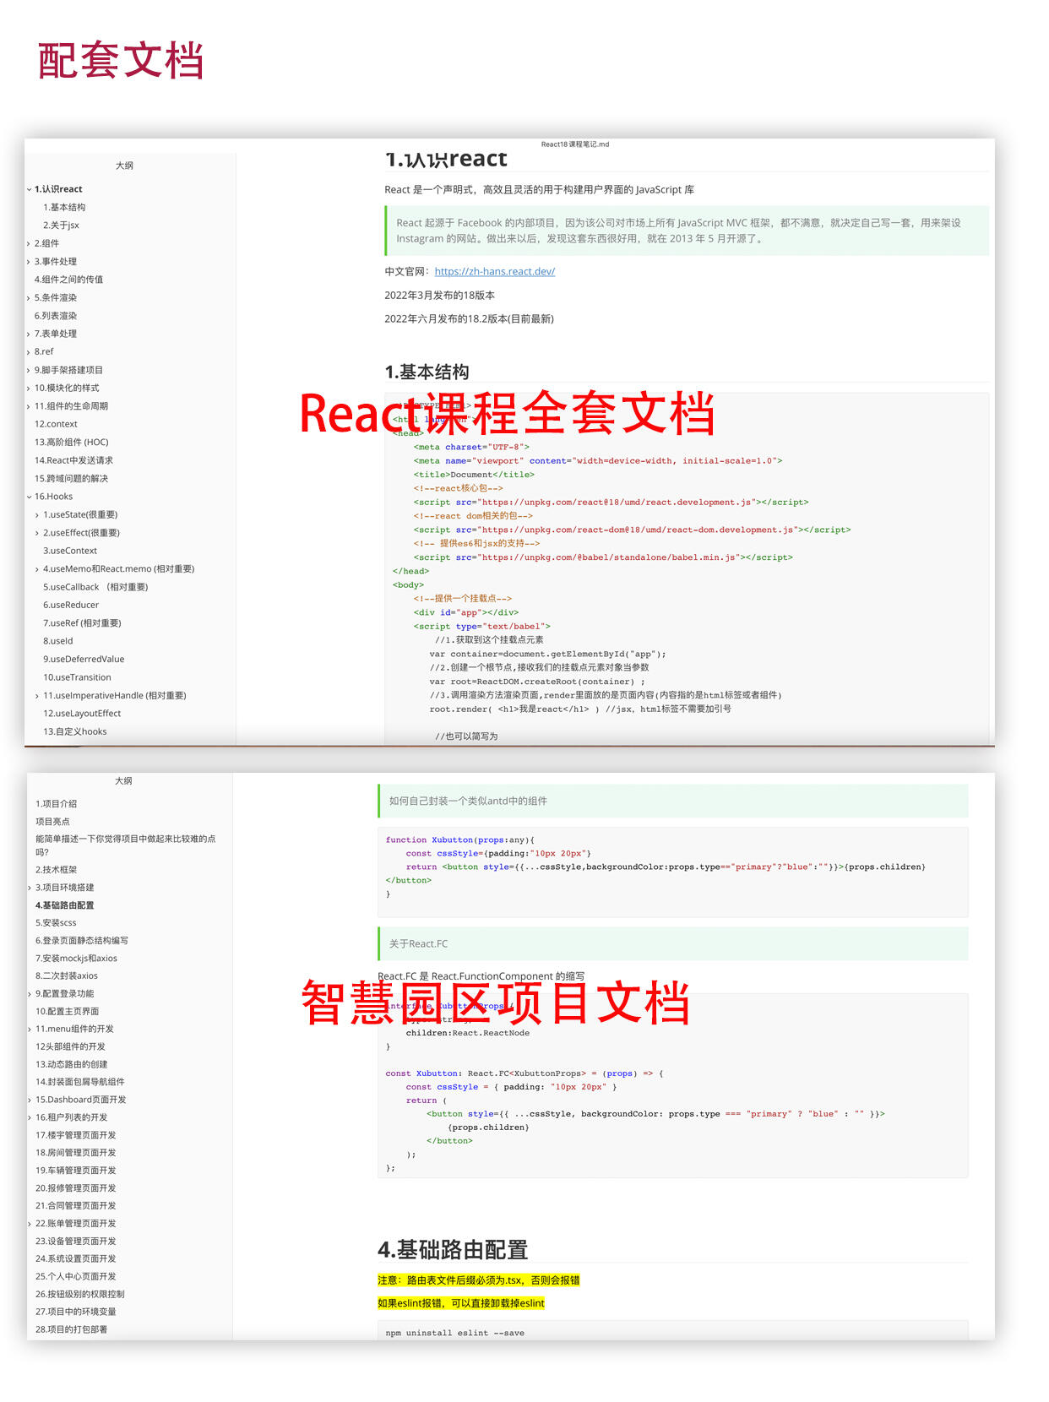
Task: Open 1.项目介绍 in project outline
Action: (57, 804)
